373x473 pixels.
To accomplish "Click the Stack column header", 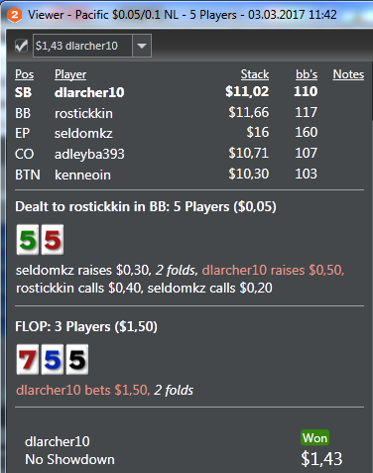I will pyautogui.click(x=255, y=74).
